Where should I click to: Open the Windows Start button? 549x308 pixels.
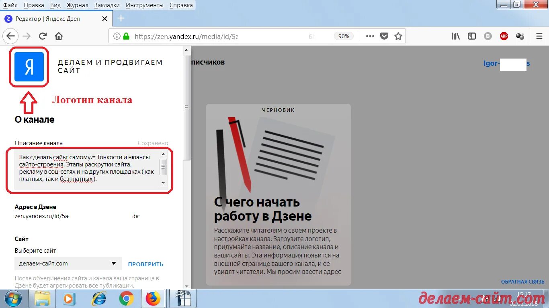coord(14,299)
